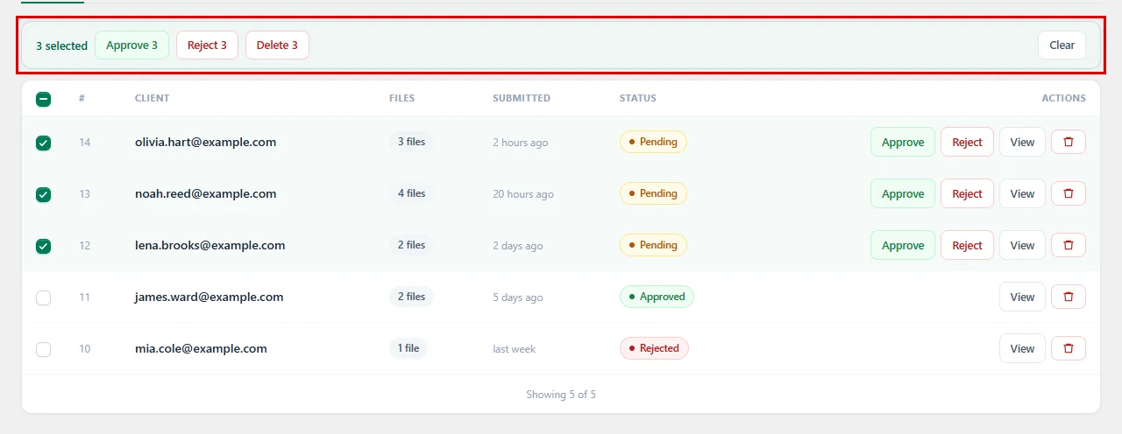The image size is (1122, 434).
Task: View mia.cole@example.com submission
Action: click(1022, 348)
